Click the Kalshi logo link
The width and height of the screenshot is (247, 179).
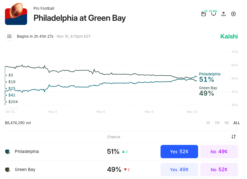point(229,36)
